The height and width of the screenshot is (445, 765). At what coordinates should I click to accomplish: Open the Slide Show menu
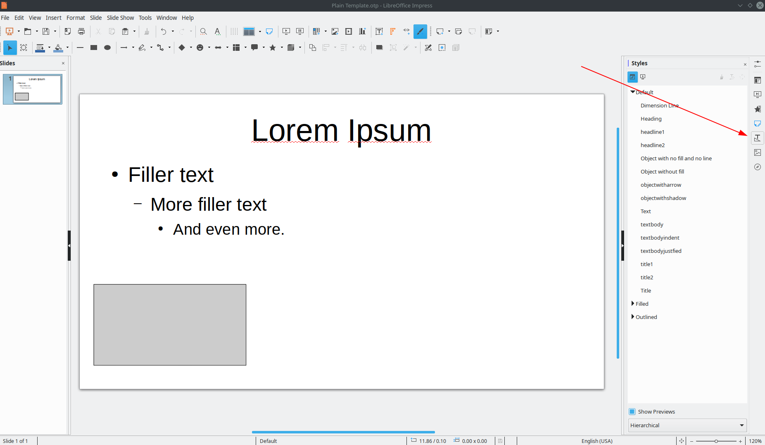click(120, 17)
